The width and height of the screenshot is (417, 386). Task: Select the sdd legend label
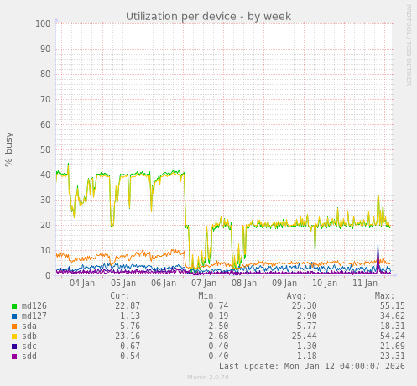(x=29, y=357)
